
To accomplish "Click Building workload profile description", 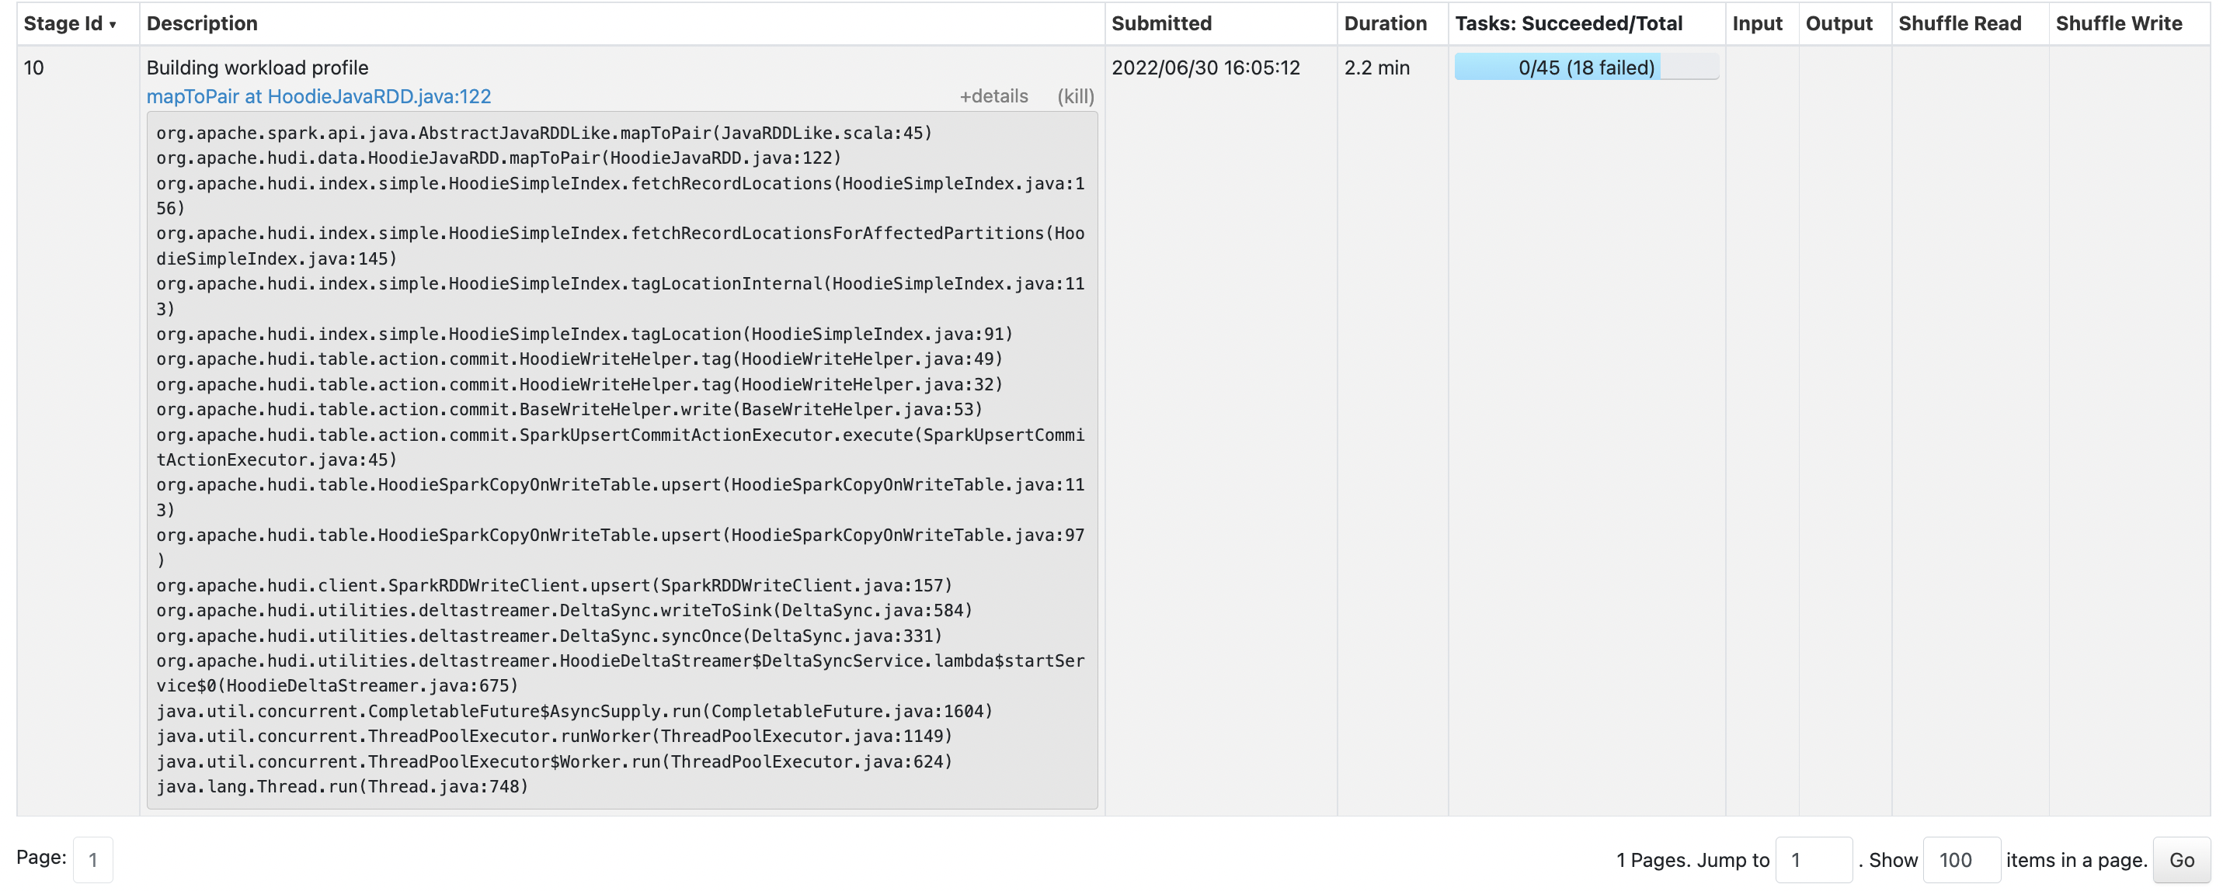I will coord(257,68).
